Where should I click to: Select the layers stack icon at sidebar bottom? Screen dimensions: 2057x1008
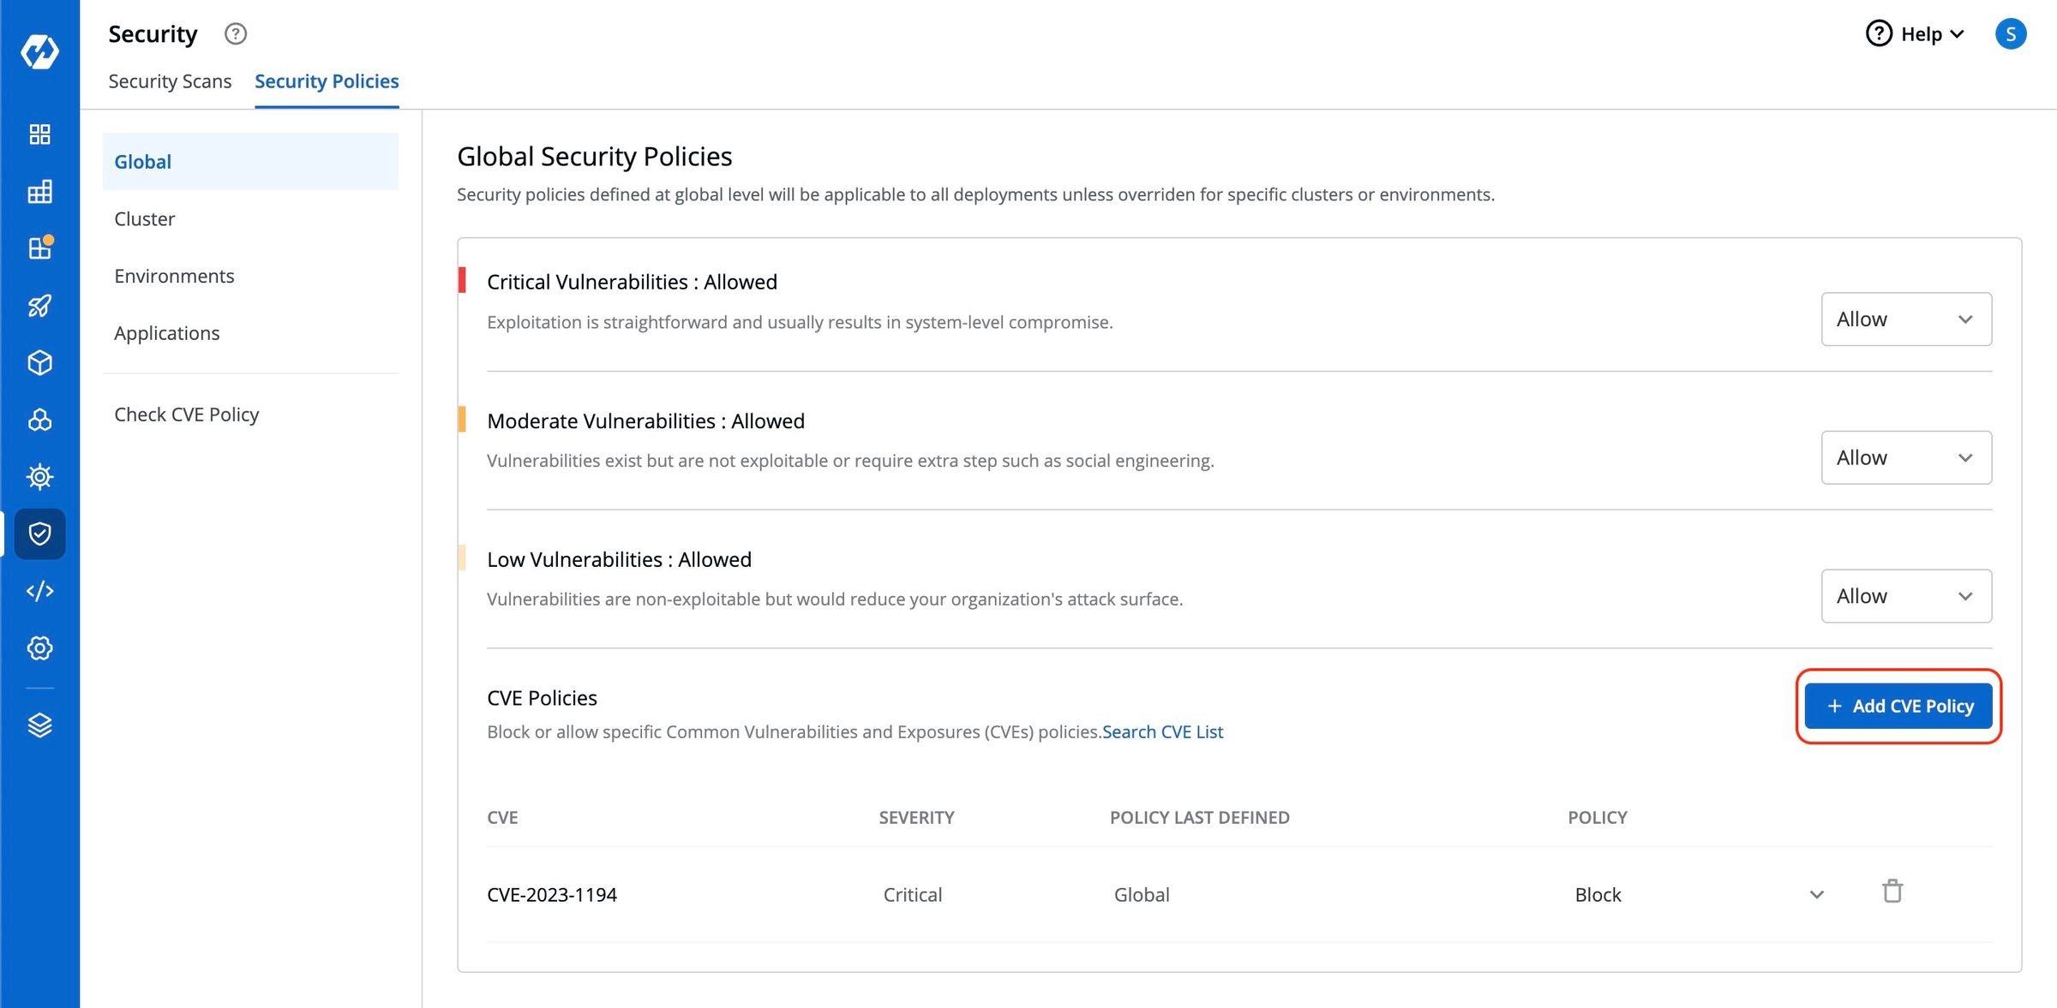coord(39,724)
